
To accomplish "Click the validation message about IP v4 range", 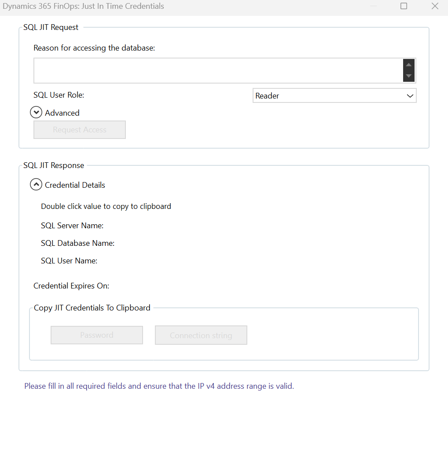I will [x=159, y=386].
